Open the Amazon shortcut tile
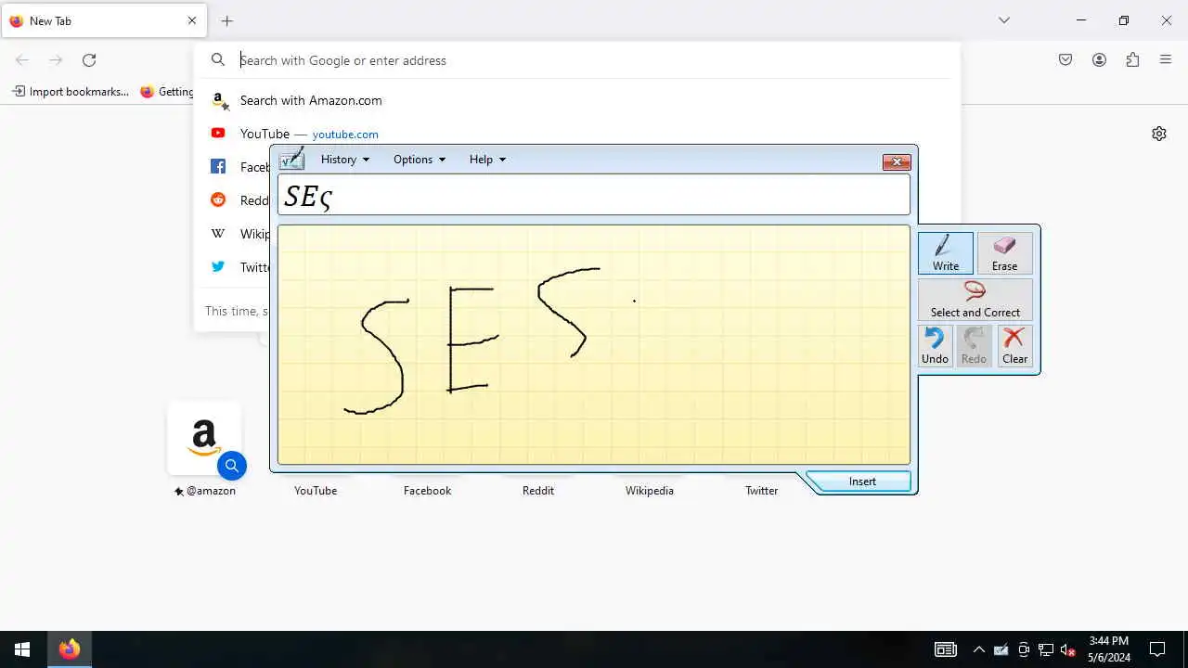The height and width of the screenshot is (668, 1188). (204, 438)
